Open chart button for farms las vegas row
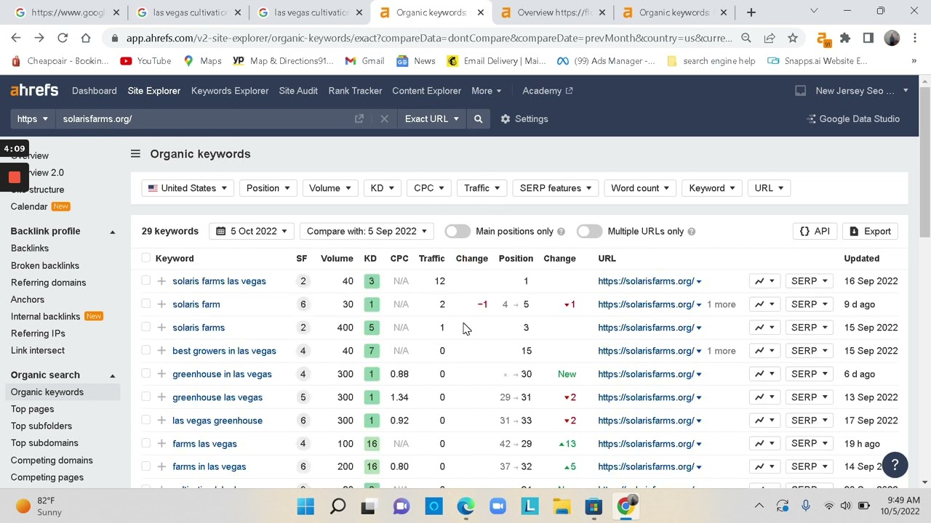Viewport: 931px width, 523px height. pos(764,444)
